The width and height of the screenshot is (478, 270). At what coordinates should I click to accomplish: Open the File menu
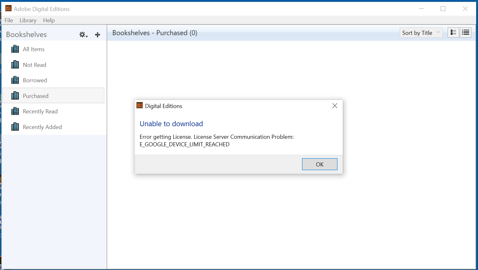(x=8, y=20)
